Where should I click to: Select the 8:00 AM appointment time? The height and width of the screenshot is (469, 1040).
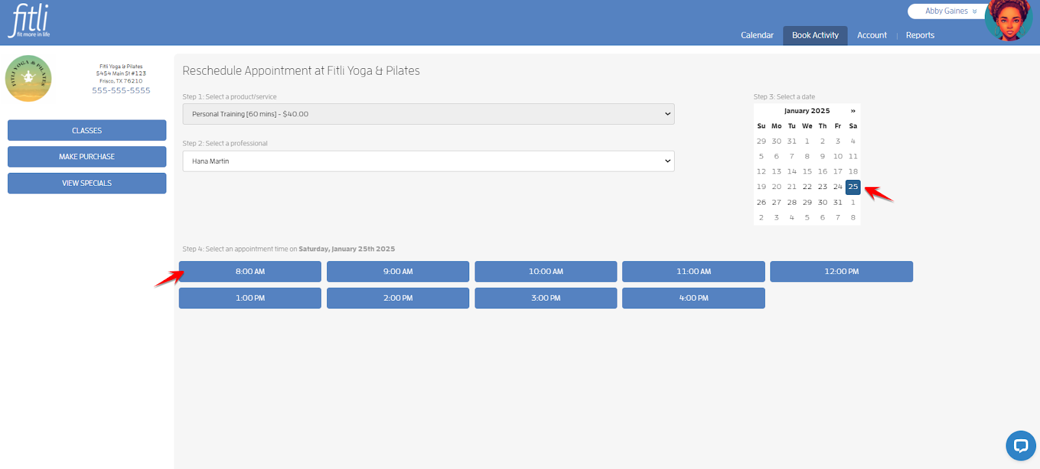coord(250,272)
